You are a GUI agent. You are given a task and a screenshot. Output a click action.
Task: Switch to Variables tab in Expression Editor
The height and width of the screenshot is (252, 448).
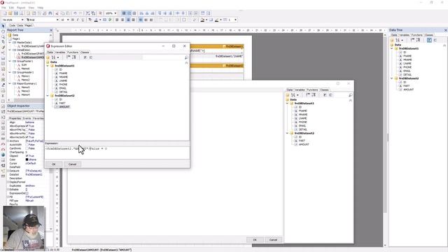tap(60, 52)
